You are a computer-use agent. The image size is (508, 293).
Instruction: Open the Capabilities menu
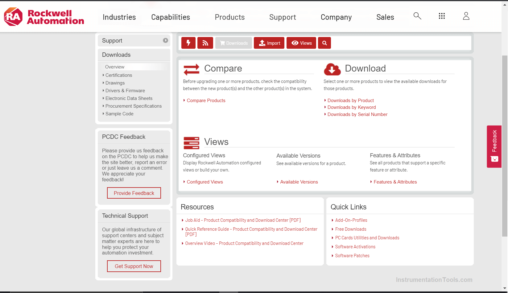[x=171, y=17]
